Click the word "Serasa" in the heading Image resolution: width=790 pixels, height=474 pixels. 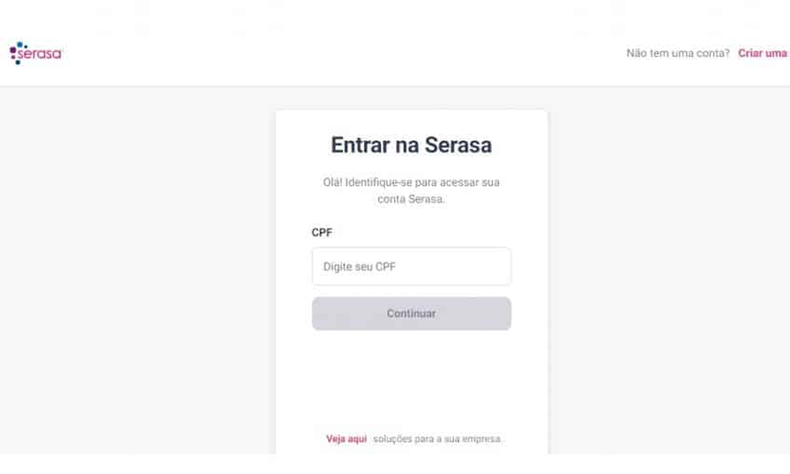tap(458, 145)
